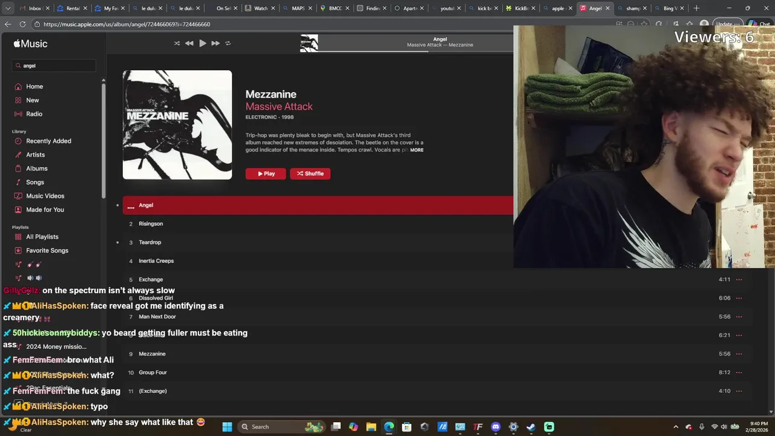
Task: Focus the search field containing 'angel'
Action: [x=54, y=65]
